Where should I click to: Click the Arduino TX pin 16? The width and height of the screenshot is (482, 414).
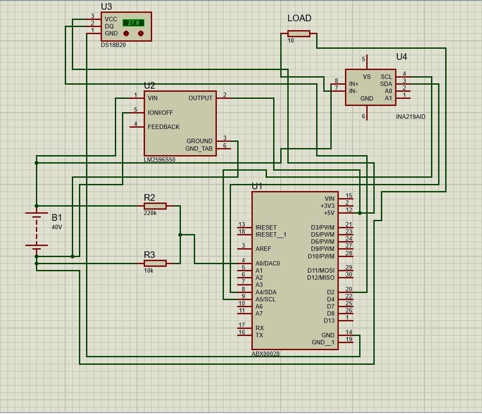pos(244,335)
